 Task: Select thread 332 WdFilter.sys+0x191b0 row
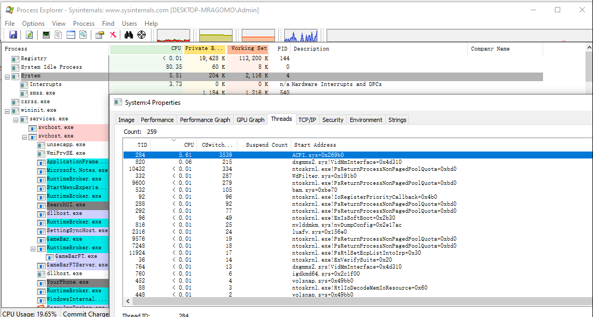tap(358, 176)
